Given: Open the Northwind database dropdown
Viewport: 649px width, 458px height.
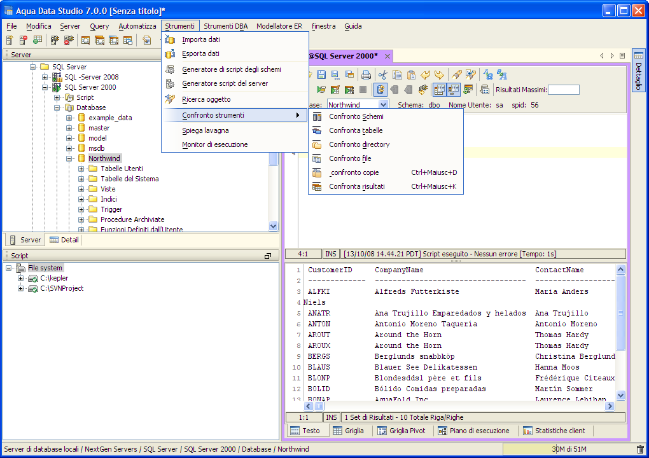Looking at the screenshot, I should click(383, 105).
